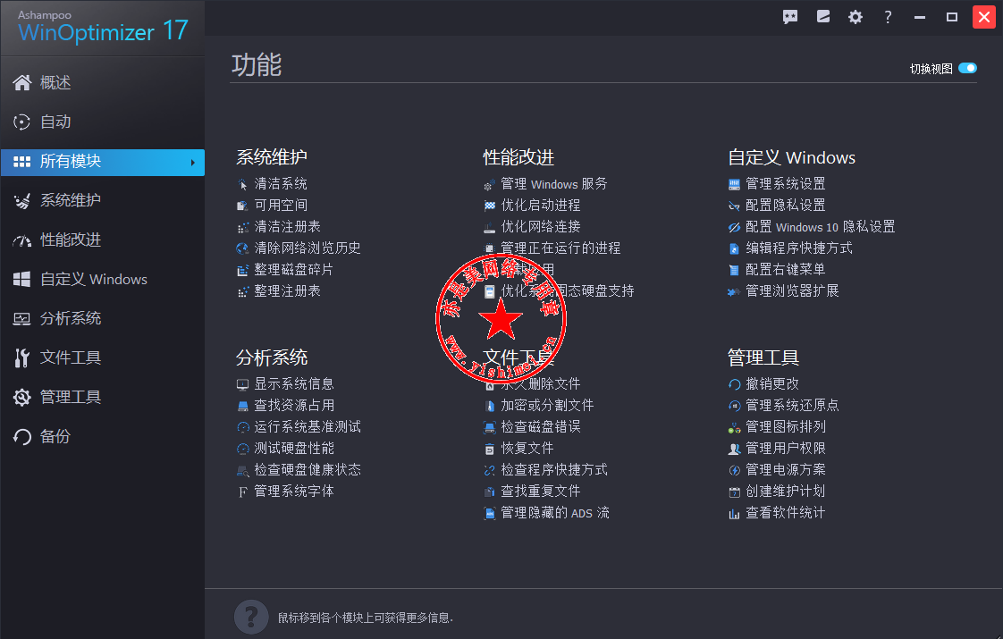This screenshot has width=1003, height=639.
Task: Open 系统维护 sidebar item
Action: pyautogui.click(x=102, y=200)
